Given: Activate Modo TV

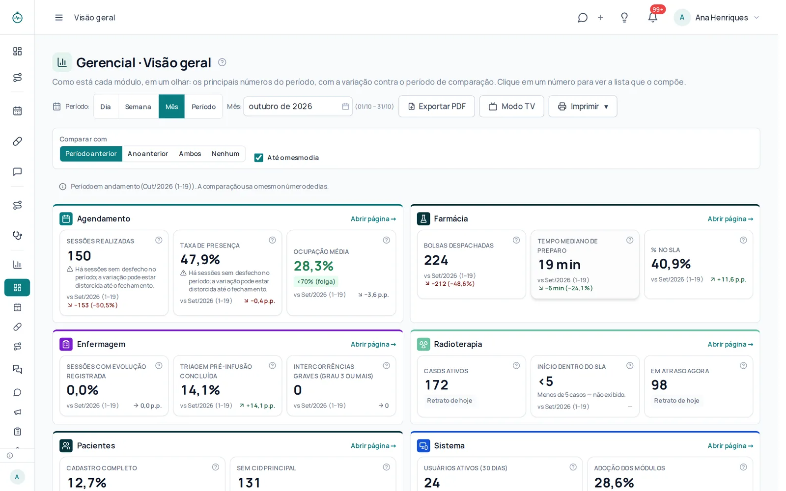Looking at the screenshot, I should point(511,107).
